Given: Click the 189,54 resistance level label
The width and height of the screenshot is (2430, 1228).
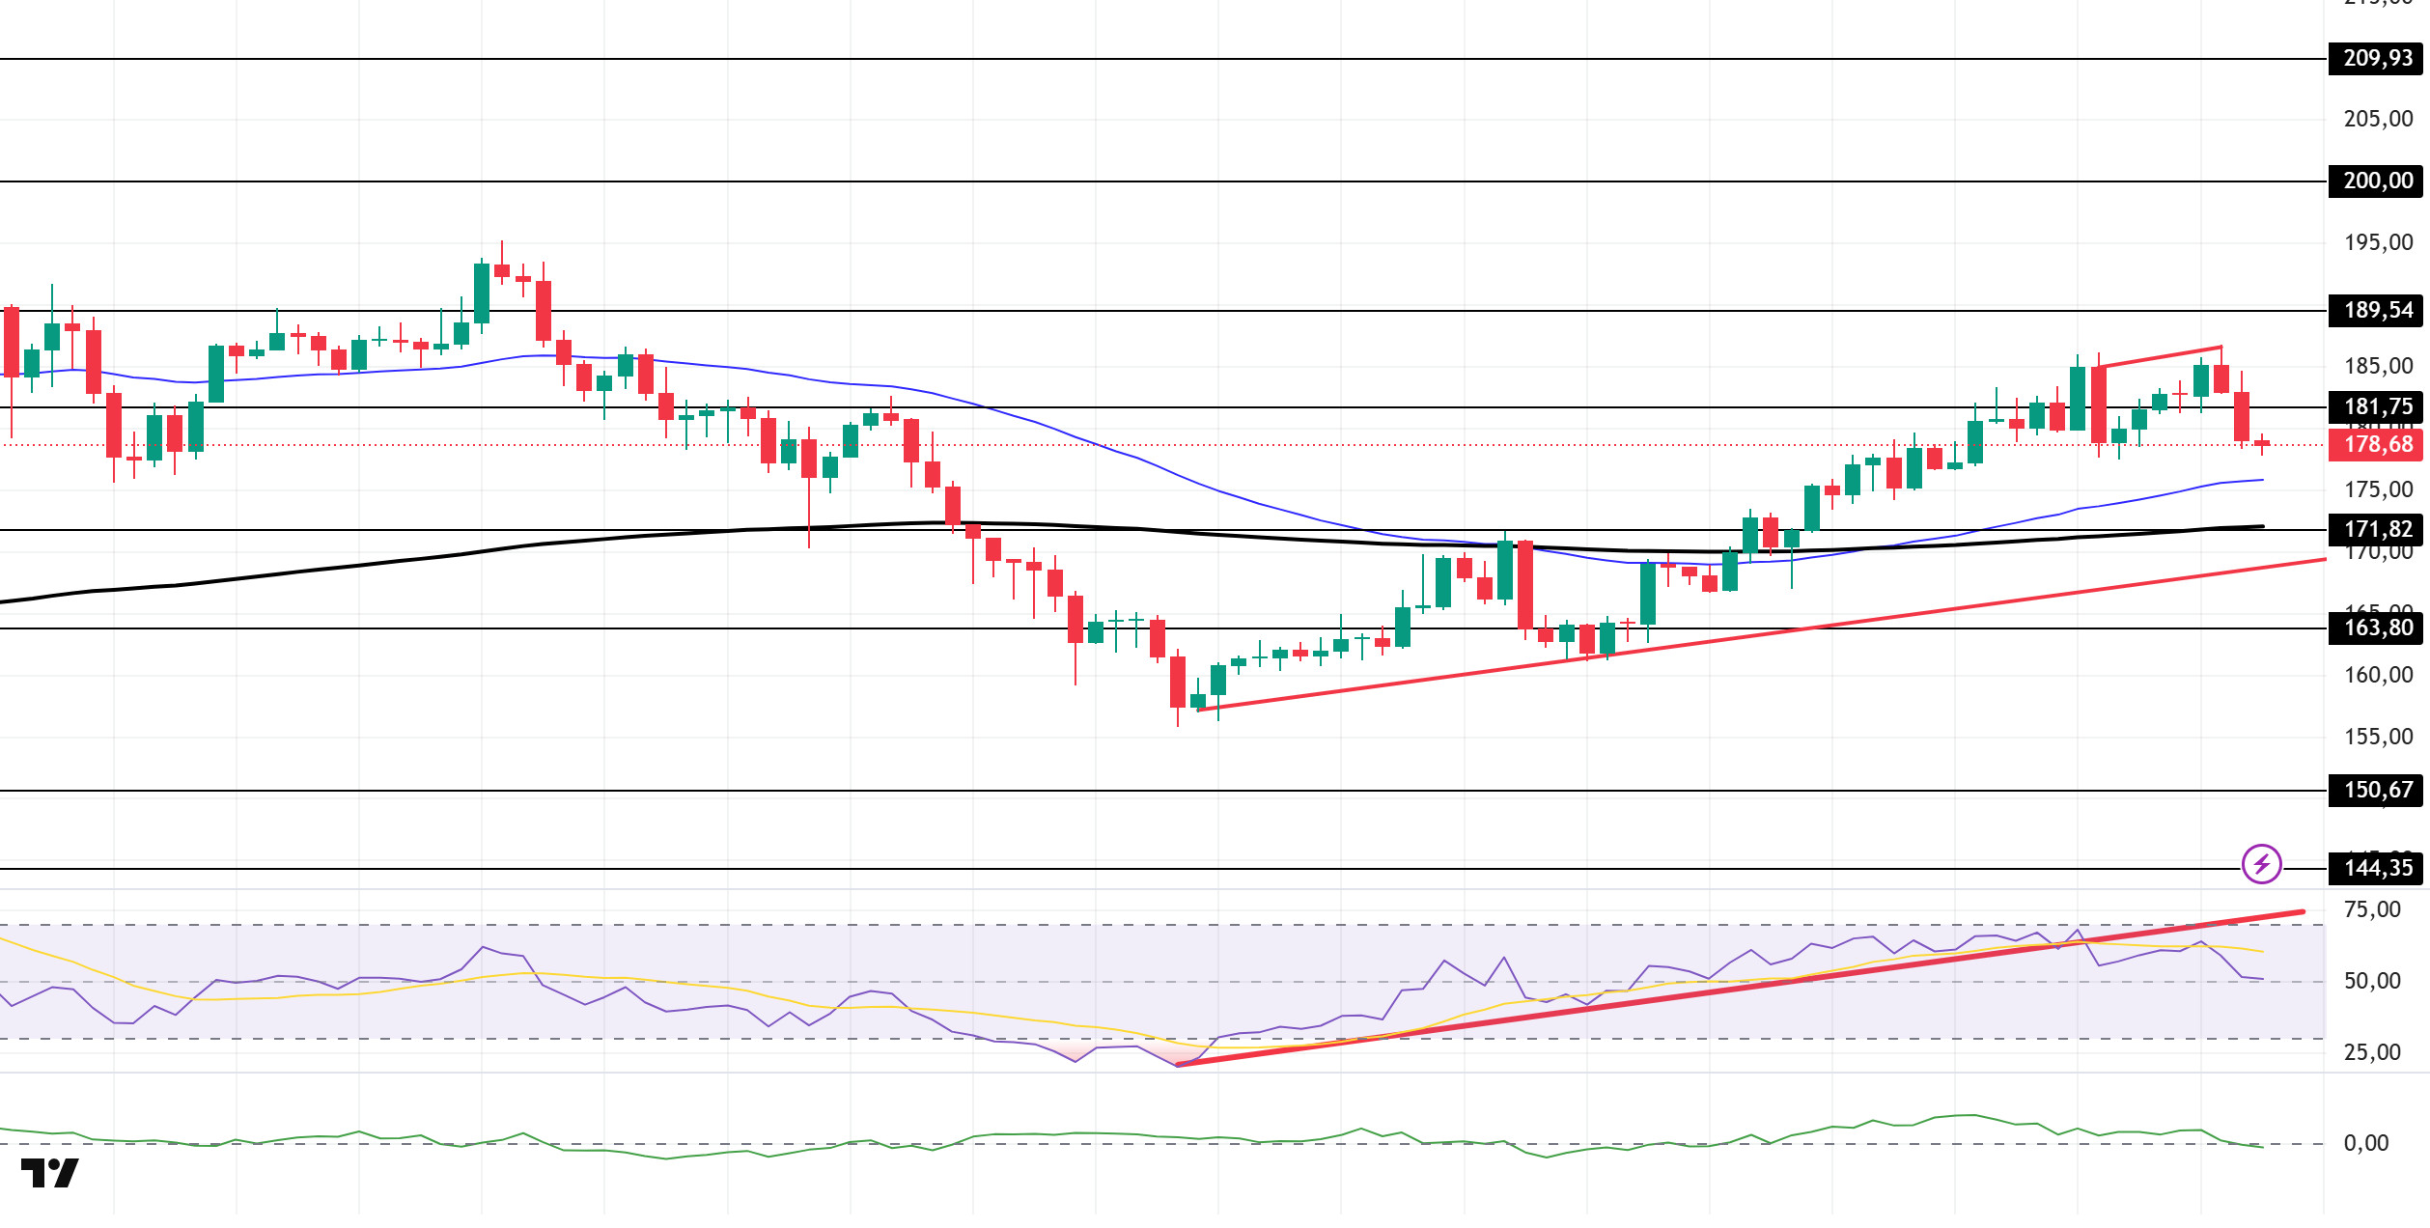Looking at the screenshot, I should tap(2376, 310).
